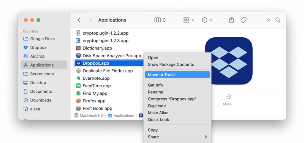Show more toolbar items via double chevron

pos(268,20)
